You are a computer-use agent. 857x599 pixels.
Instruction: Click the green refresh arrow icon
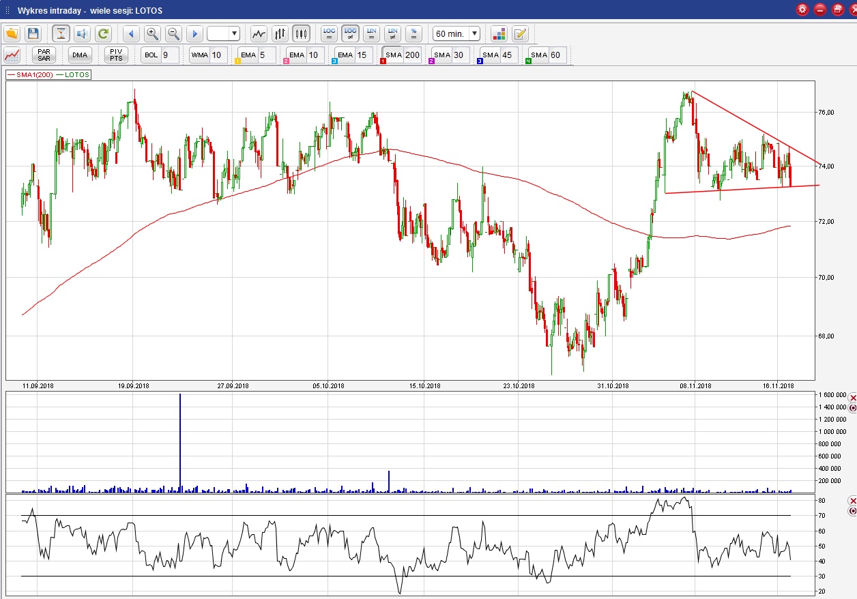[103, 33]
